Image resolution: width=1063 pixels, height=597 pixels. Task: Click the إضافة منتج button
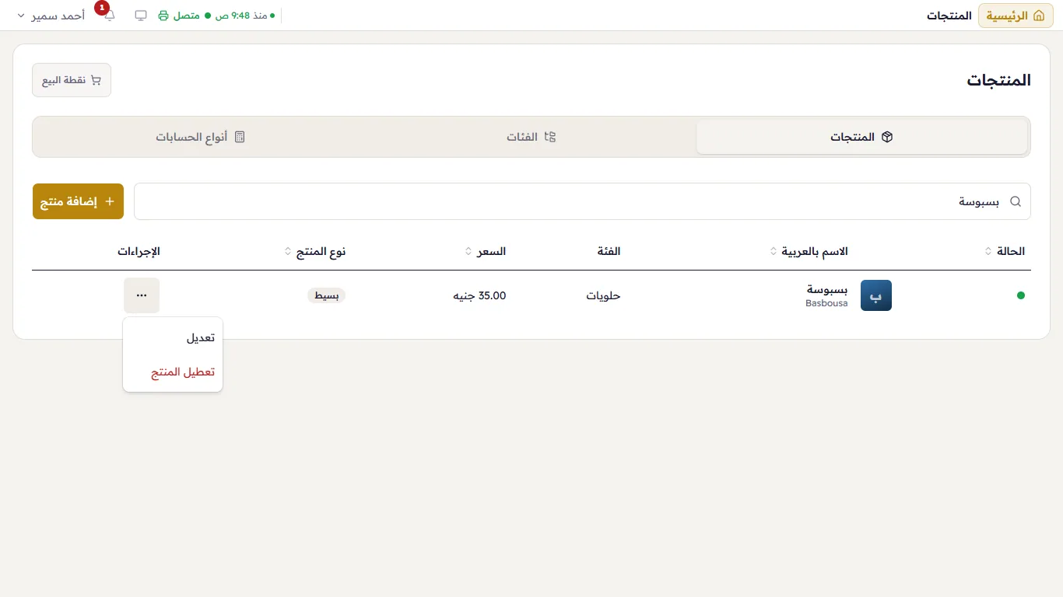78,201
